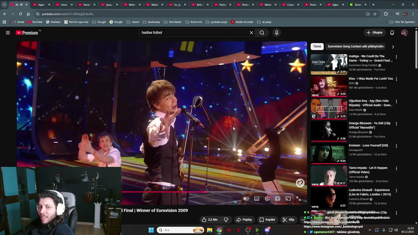Open File Explorer from the taskbar
Viewport: 418px width, 235px height.
[x=210, y=230]
